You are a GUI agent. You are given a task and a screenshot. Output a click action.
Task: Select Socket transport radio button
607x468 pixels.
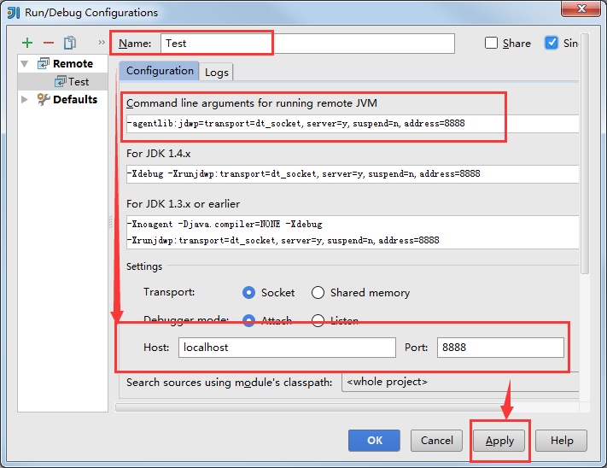click(249, 293)
